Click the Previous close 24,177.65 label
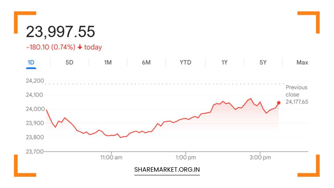 296,95
